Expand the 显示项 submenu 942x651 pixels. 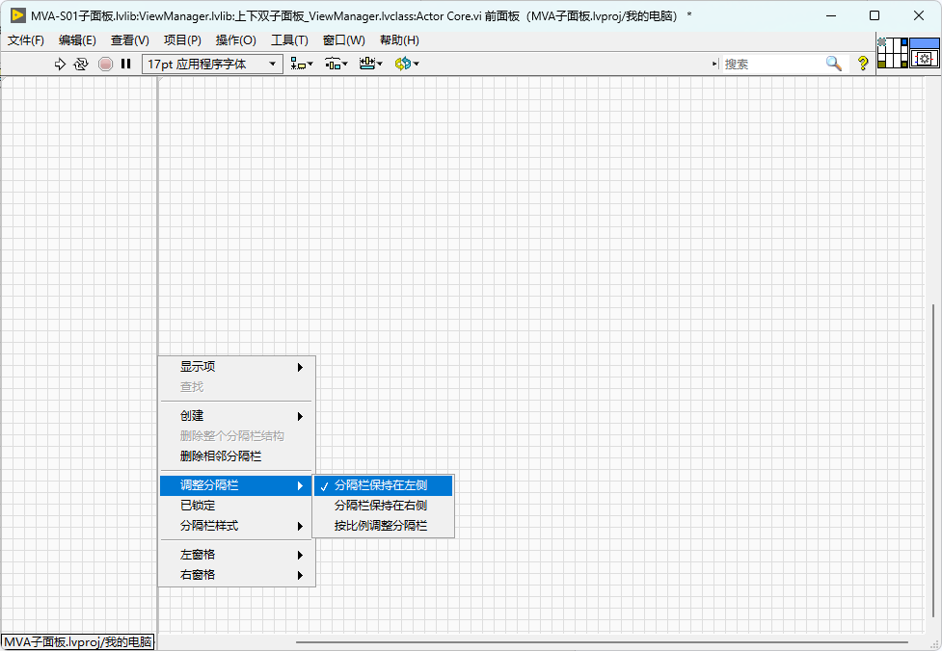(x=236, y=367)
